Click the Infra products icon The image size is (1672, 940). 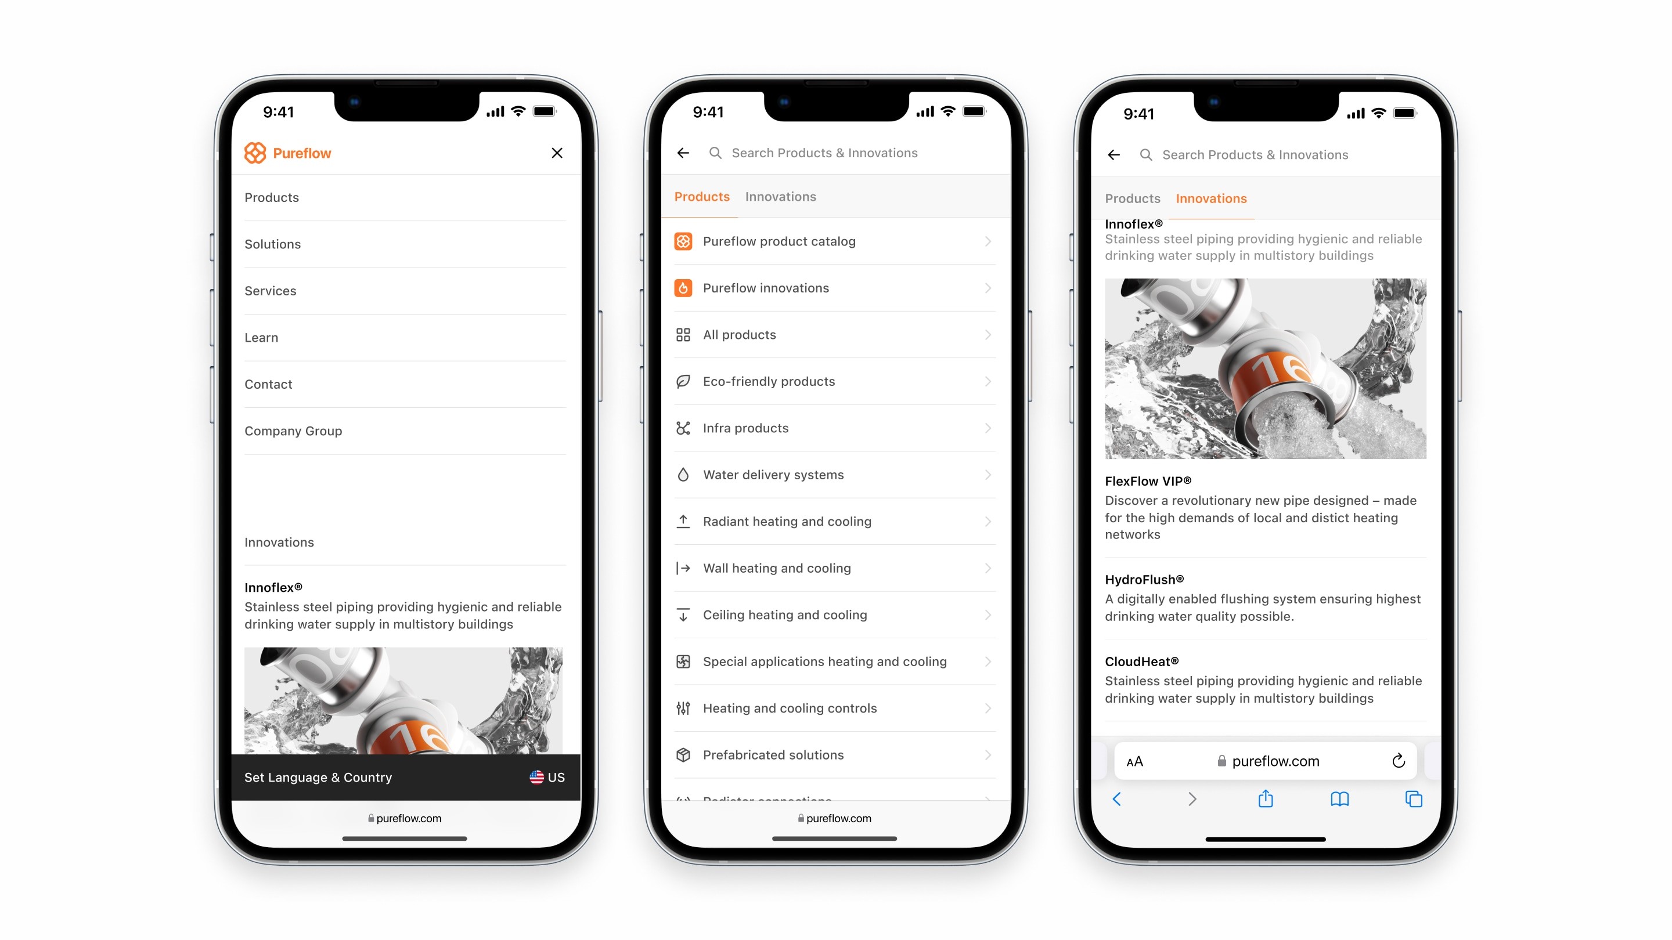click(x=684, y=428)
